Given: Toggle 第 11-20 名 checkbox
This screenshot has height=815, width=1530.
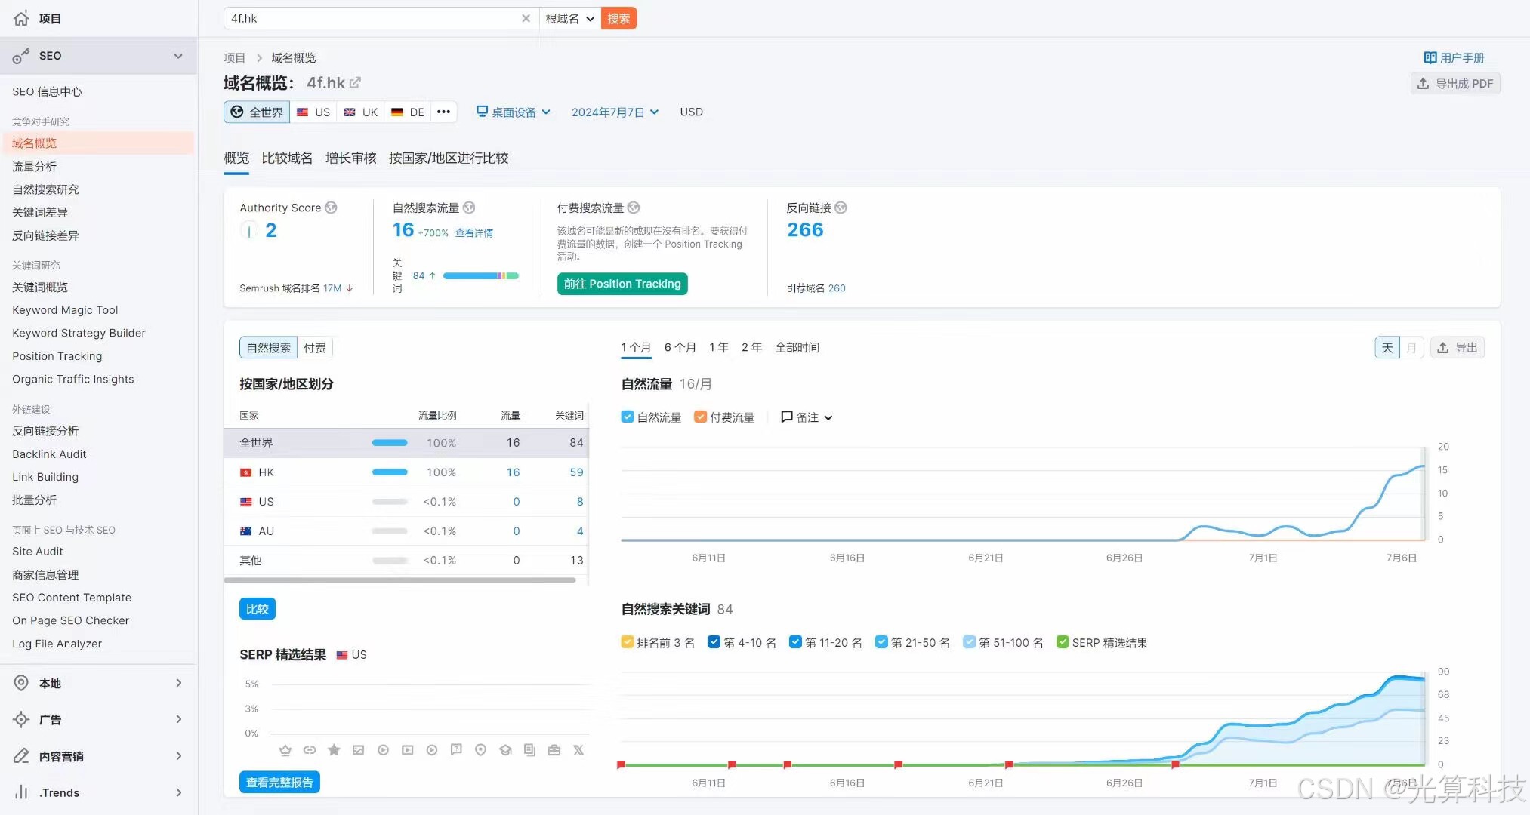Looking at the screenshot, I should (x=795, y=642).
